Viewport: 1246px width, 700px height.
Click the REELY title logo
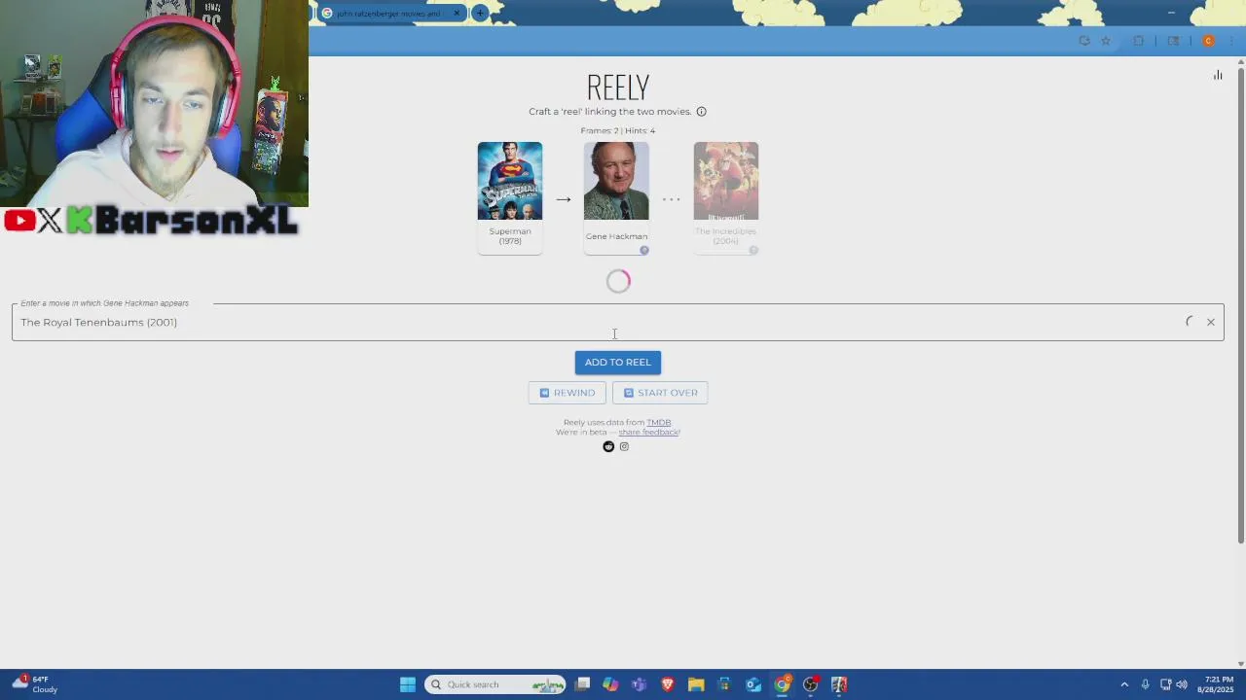(x=618, y=87)
